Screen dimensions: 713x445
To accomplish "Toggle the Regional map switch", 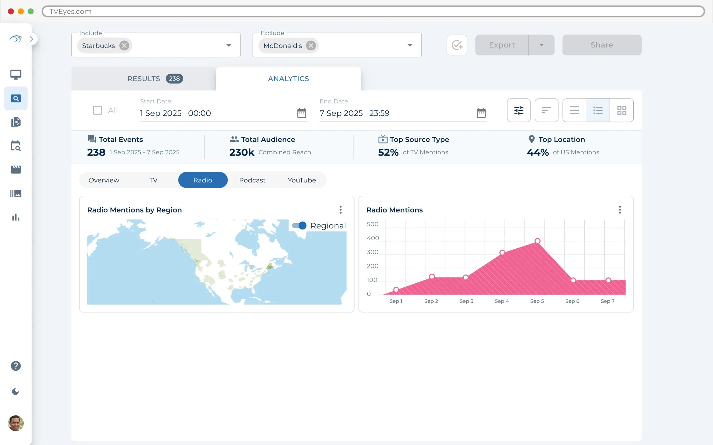I will click(299, 226).
